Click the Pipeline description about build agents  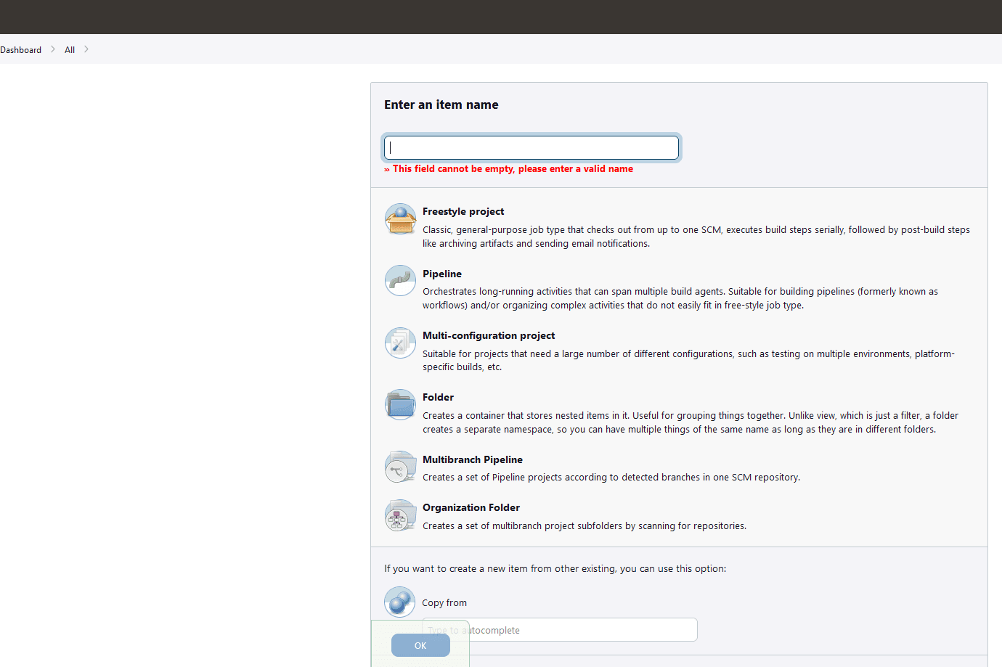680,298
